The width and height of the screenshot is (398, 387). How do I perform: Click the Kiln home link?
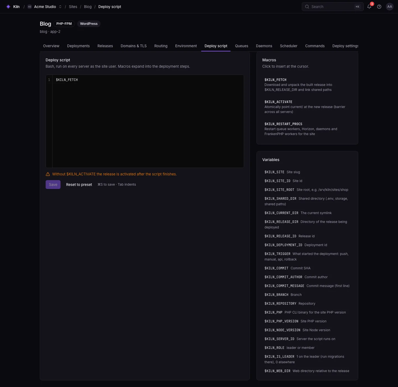(13, 7)
